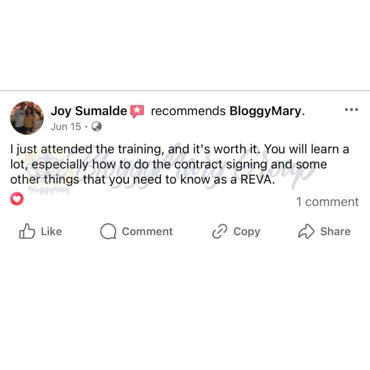This screenshot has height=370, width=370.
Task: Click the speech bubble Comment icon
Action: point(108,231)
